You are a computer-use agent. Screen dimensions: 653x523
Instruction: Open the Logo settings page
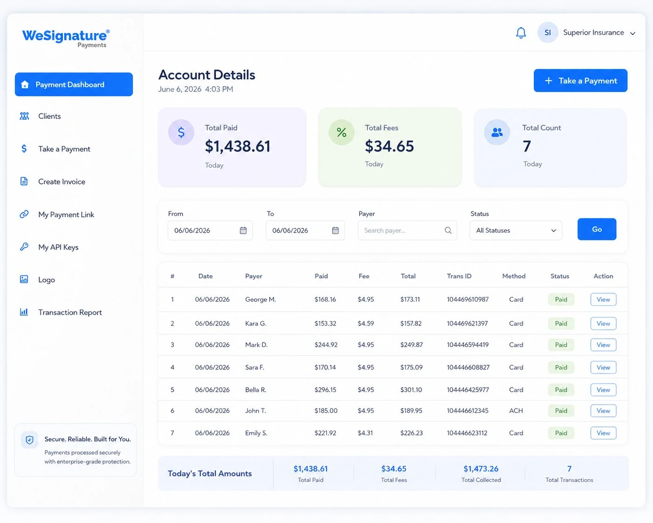coord(47,280)
